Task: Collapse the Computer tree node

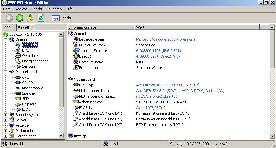Action: click(x=5, y=40)
